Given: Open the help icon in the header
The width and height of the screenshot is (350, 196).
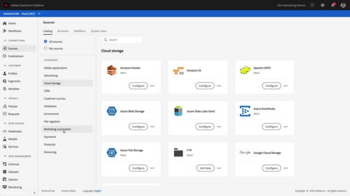Looking at the screenshot, I should [x=322, y=5].
